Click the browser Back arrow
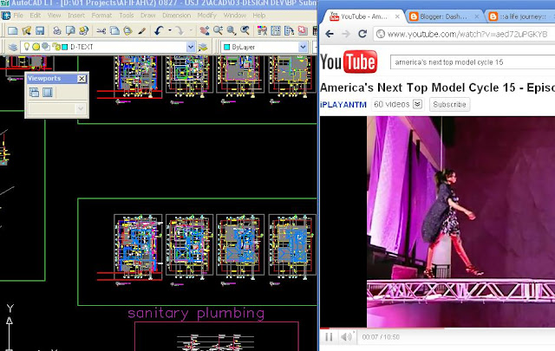 330,34
